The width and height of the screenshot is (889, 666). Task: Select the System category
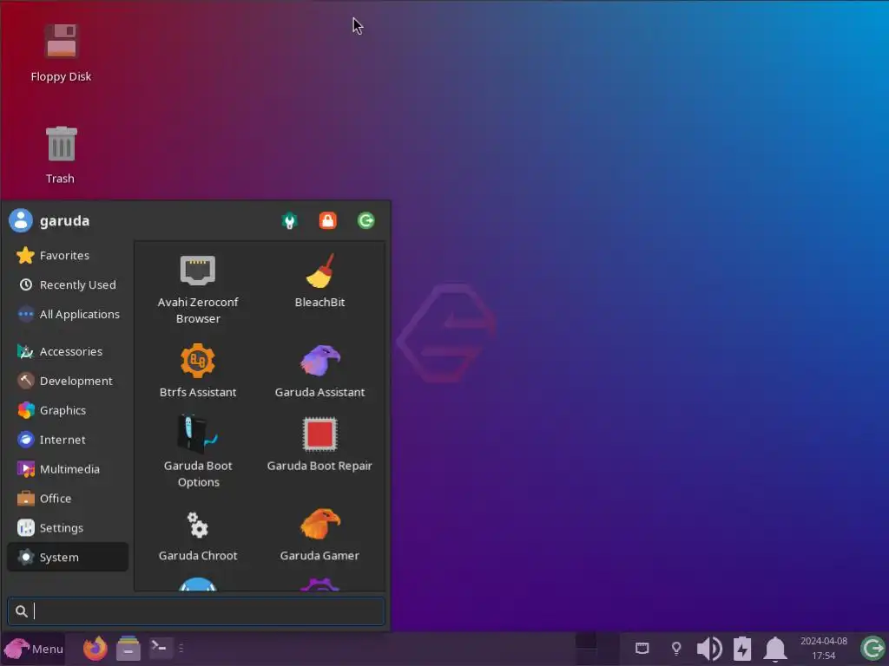pos(68,558)
